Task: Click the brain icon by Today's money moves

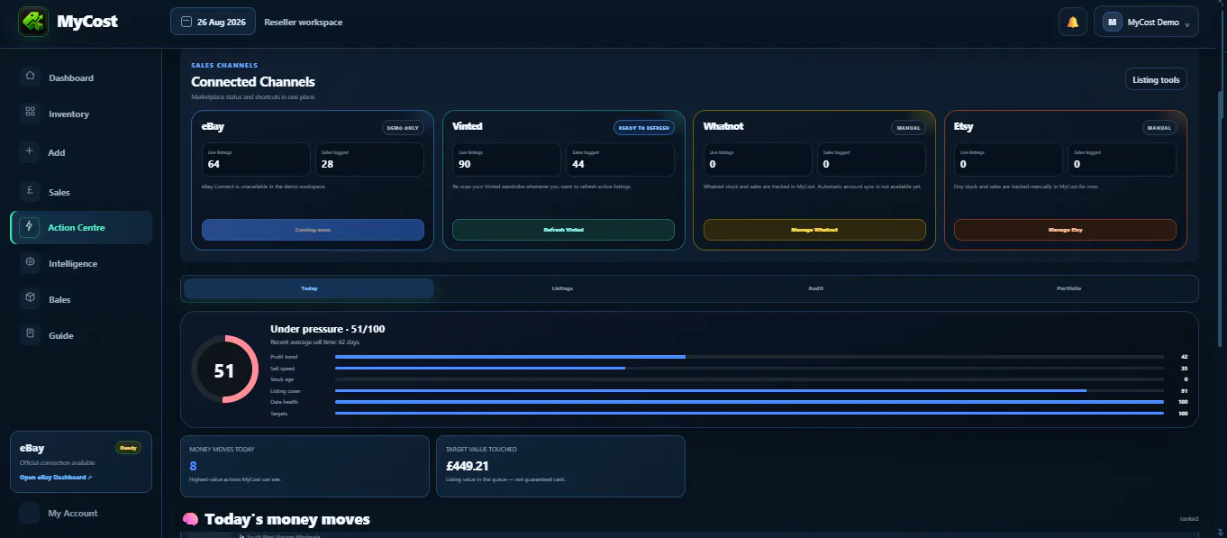Action: [190, 519]
